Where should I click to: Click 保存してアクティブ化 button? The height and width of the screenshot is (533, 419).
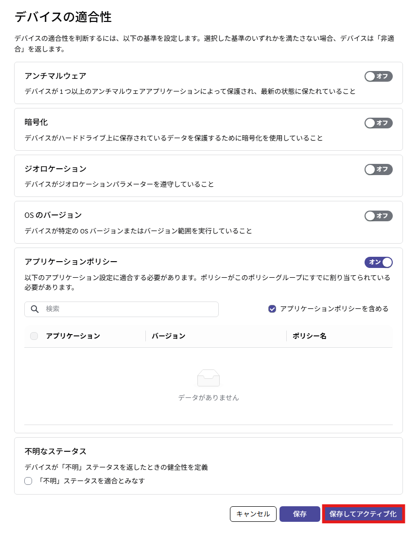tap(363, 514)
